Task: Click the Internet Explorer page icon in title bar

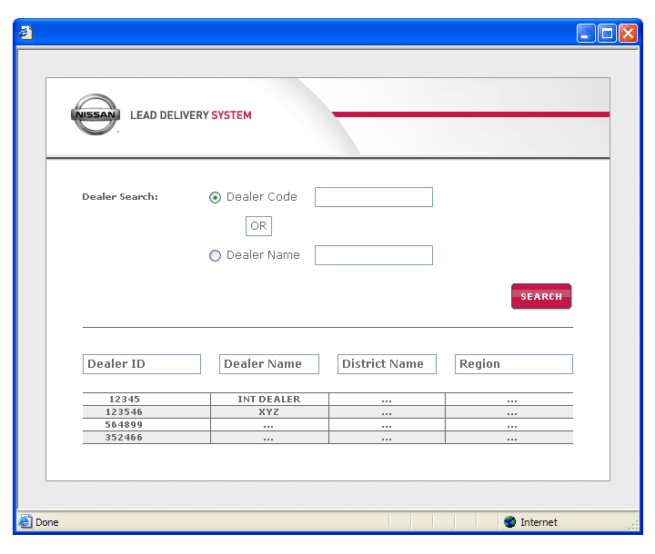Action: click(26, 33)
